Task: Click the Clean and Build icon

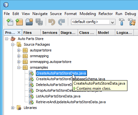Action: 132,22
